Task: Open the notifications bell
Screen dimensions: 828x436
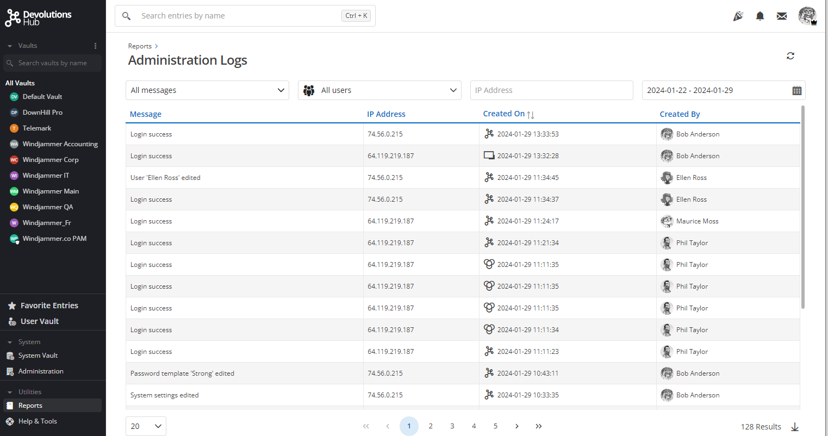Action: pos(760,16)
